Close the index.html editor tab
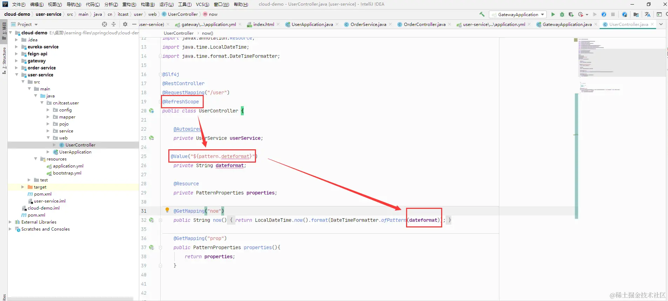This screenshot has width=668, height=301. pyautogui.click(x=278, y=24)
